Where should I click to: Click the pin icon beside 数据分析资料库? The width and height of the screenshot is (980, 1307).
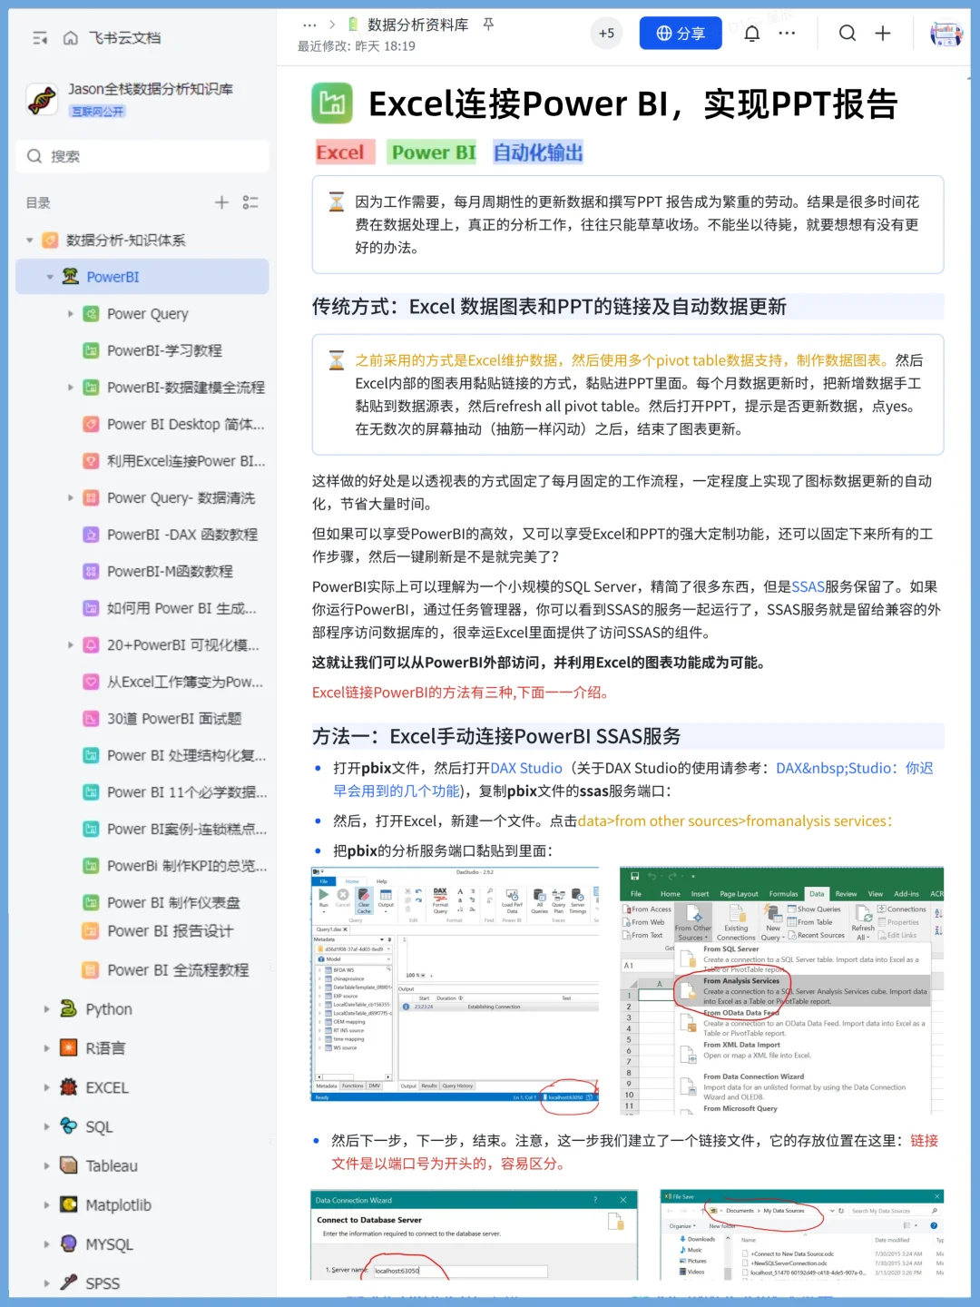coord(488,25)
